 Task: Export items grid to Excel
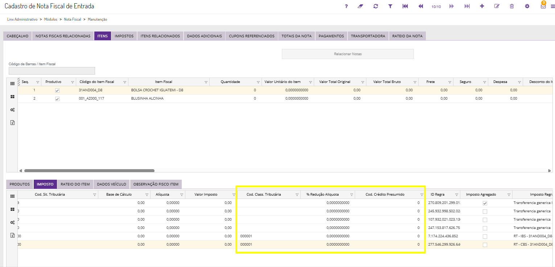(x=12, y=123)
